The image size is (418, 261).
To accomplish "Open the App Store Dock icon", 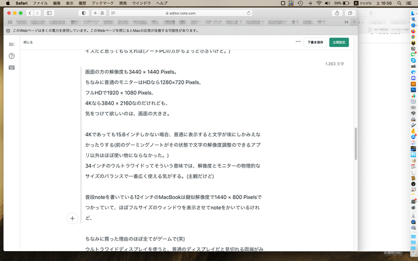I will 413,137.
